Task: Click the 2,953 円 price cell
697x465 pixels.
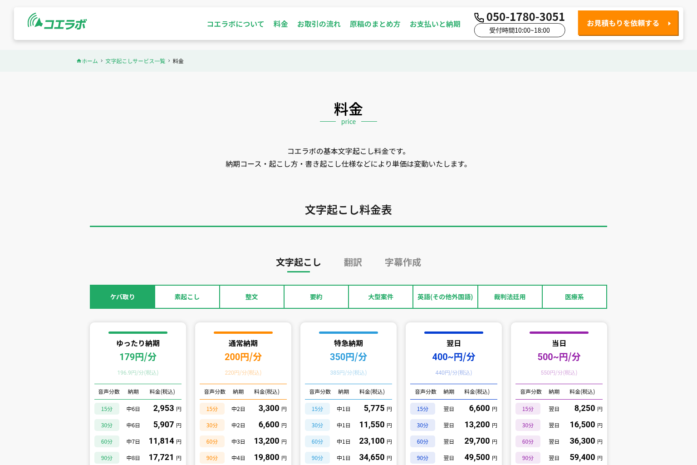Action: 167,408
